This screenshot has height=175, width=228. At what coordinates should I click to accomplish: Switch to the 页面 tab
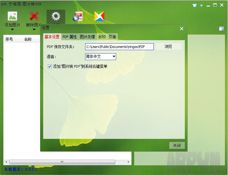click(112, 37)
